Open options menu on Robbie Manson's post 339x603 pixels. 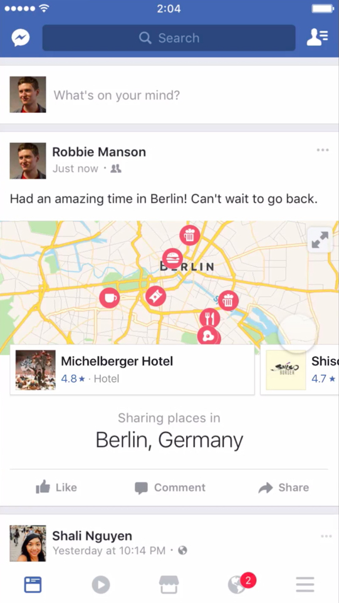[323, 150]
